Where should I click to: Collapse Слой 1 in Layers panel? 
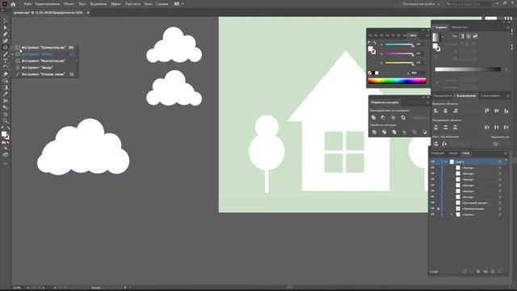(x=446, y=162)
